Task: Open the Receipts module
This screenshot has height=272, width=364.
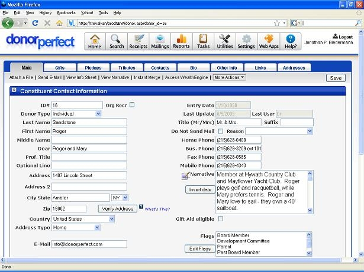Action: coord(138,41)
